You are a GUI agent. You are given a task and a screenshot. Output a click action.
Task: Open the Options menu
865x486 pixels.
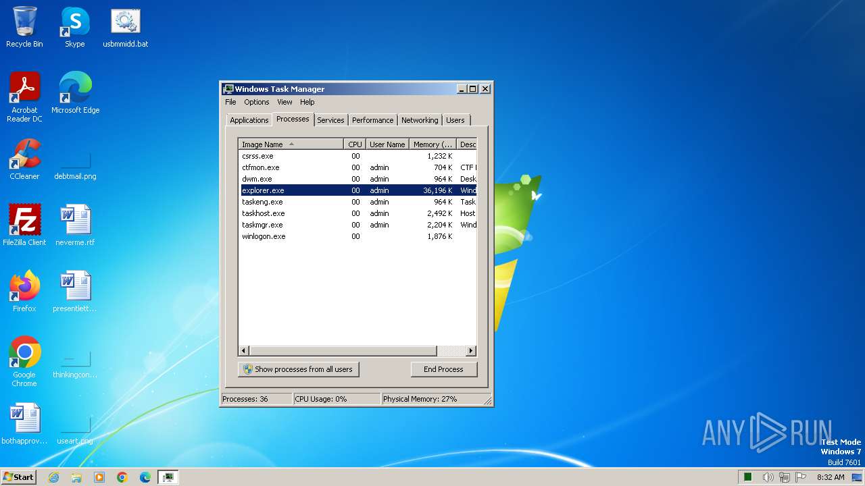[x=257, y=102]
